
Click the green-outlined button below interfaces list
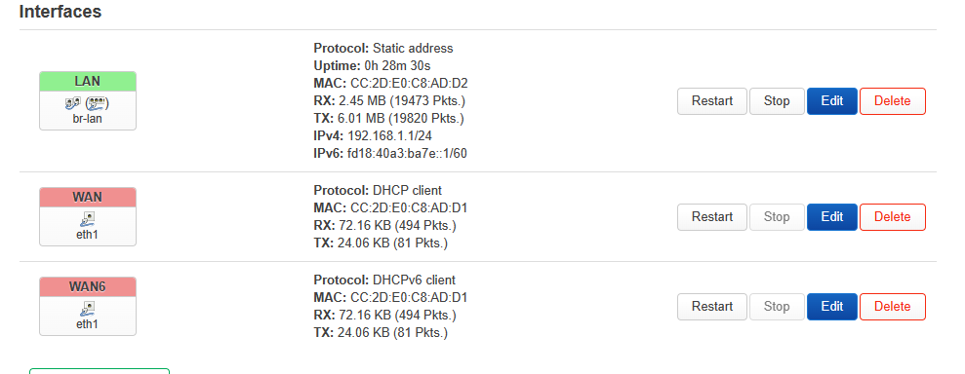pos(100,371)
